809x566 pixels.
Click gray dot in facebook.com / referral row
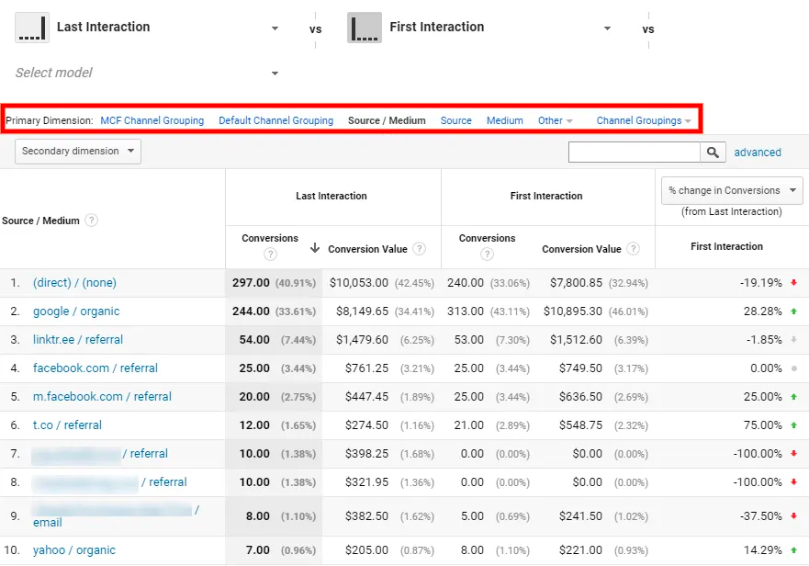click(794, 368)
